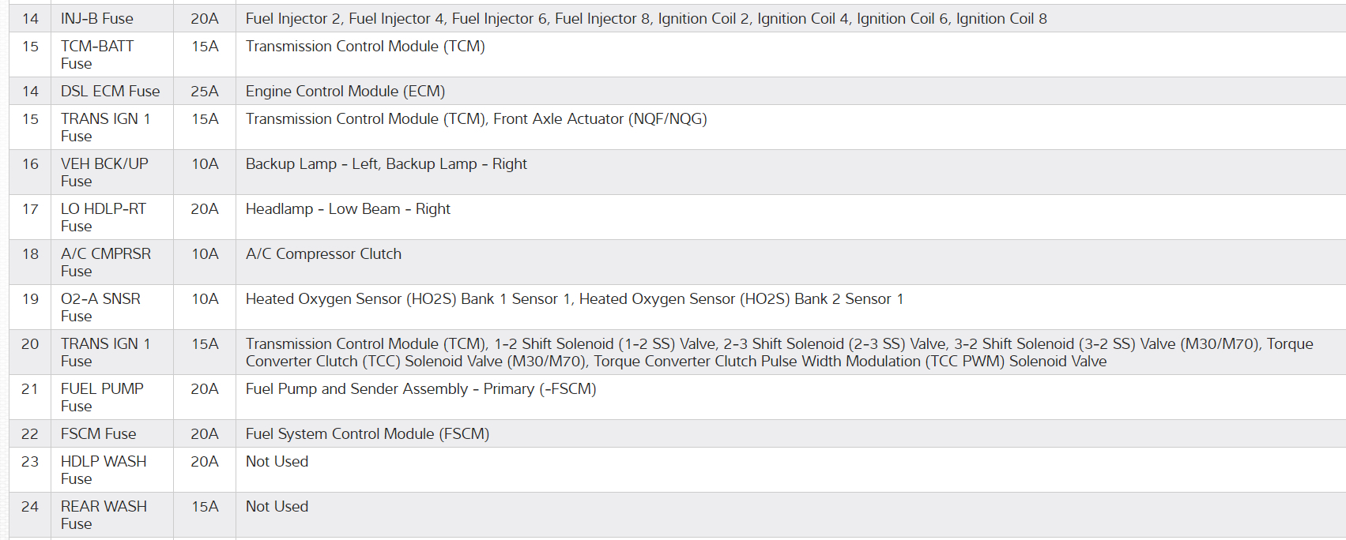Select the Backup Lamp description text

click(x=386, y=164)
